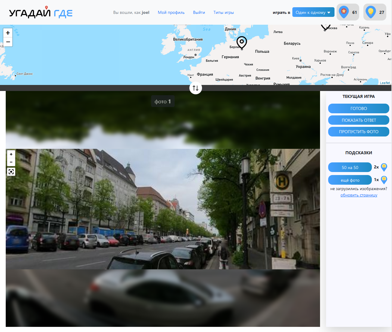392x332 pixels.
Task: Click 'Чехия' label on the map
Action: tap(248, 64)
